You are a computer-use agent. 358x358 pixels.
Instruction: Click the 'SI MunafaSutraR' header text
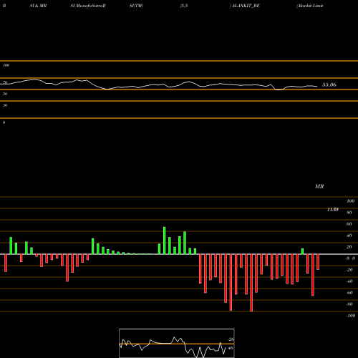pyautogui.click(x=88, y=6)
